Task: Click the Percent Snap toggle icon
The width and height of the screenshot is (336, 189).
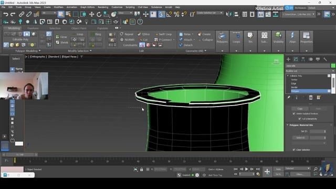Action: pyautogui.click(x=176, y=14)
